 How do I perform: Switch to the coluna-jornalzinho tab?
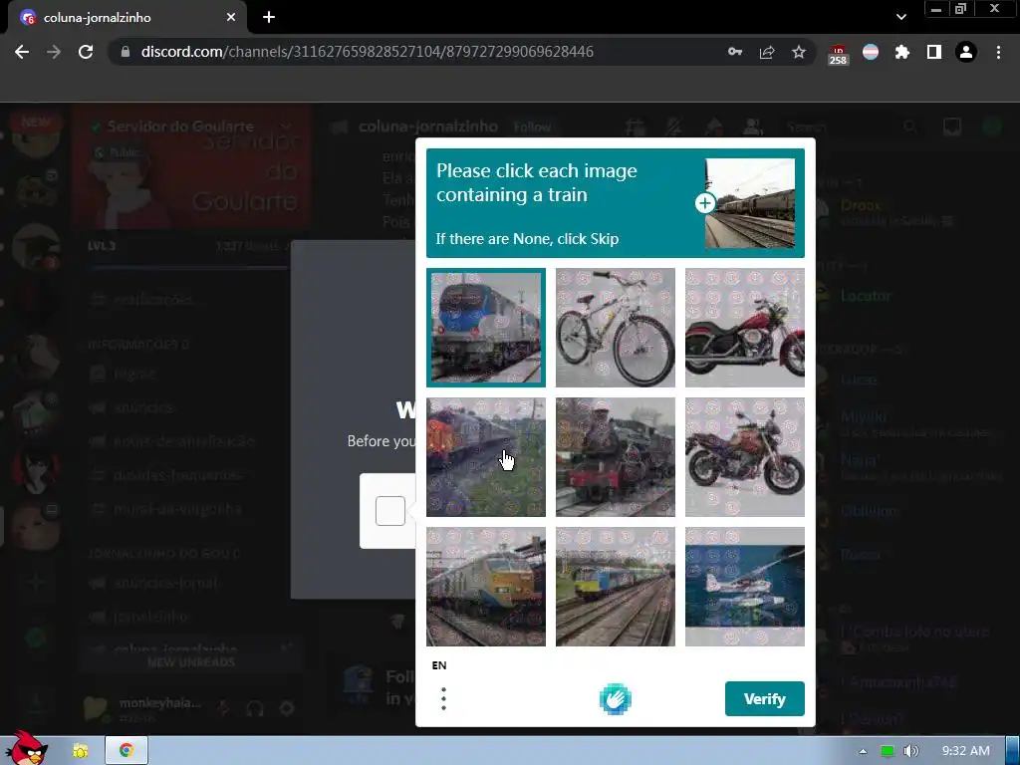[x=127, y=18]
